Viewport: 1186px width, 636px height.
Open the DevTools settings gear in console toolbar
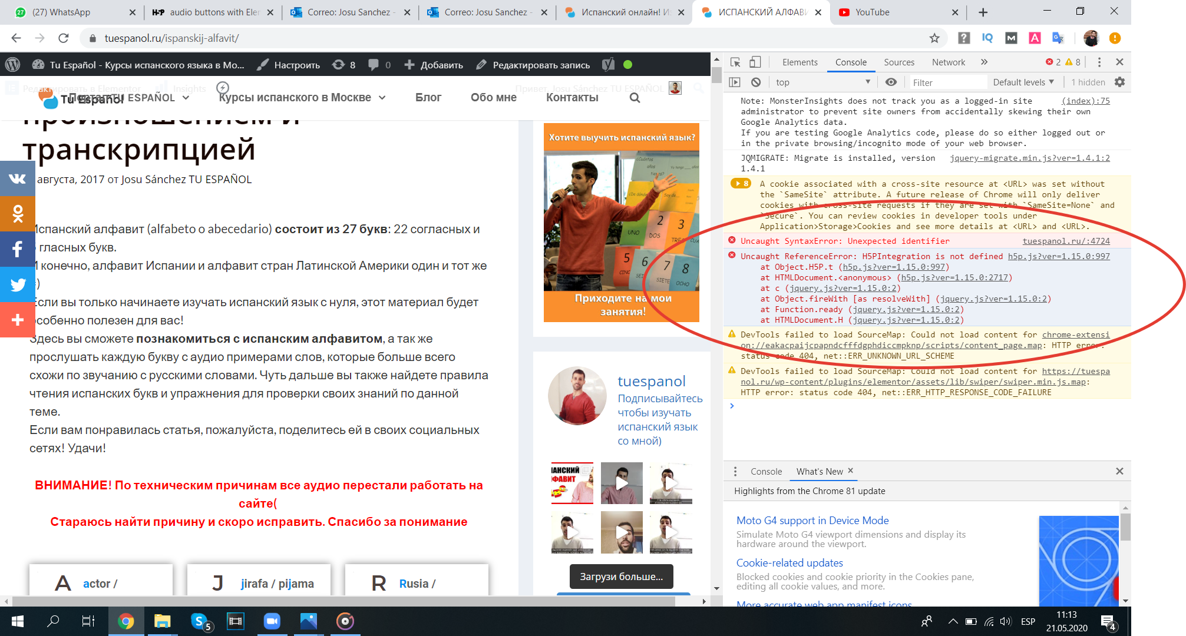1119,82
